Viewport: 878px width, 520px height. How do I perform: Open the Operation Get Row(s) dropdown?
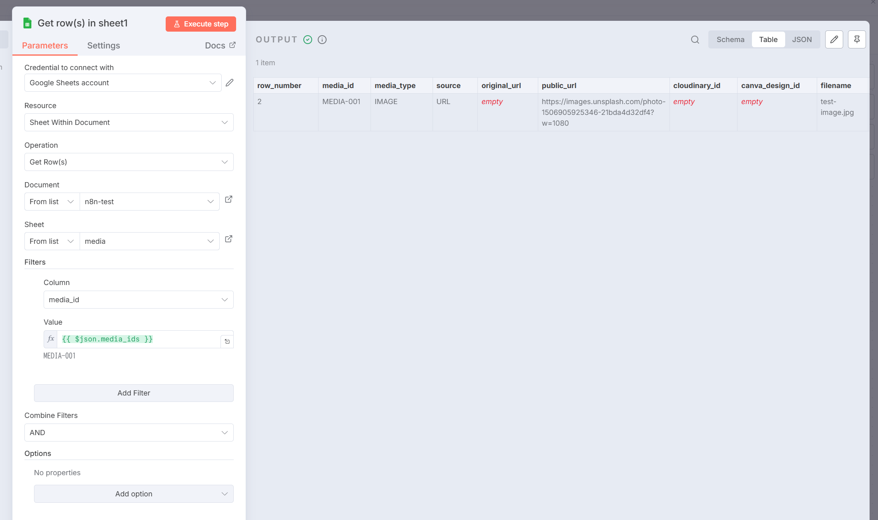(x=129, y=162)
